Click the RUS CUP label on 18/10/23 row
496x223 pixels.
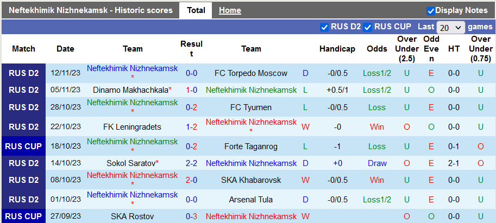pos(23,146)
